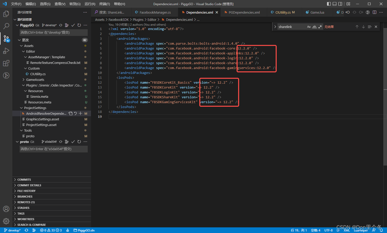Open the Run and Debug view
The image size is (387, 233).
6,51
